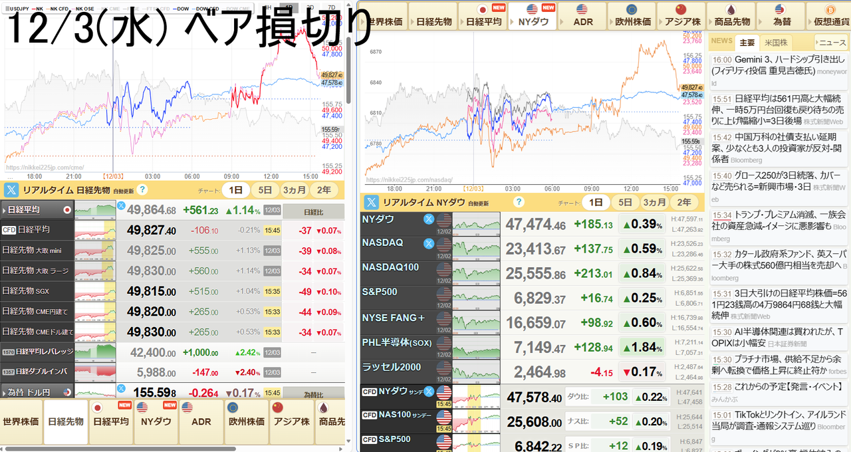Image resolution: width=851 pixels, height=452 pixels.
Task: Click the 日経先物 大取 mini thumbnail chart
Action: pos(94,250)
